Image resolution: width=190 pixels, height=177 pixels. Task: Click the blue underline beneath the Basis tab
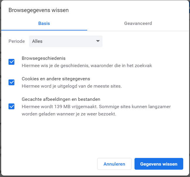[x=44, y=30]
